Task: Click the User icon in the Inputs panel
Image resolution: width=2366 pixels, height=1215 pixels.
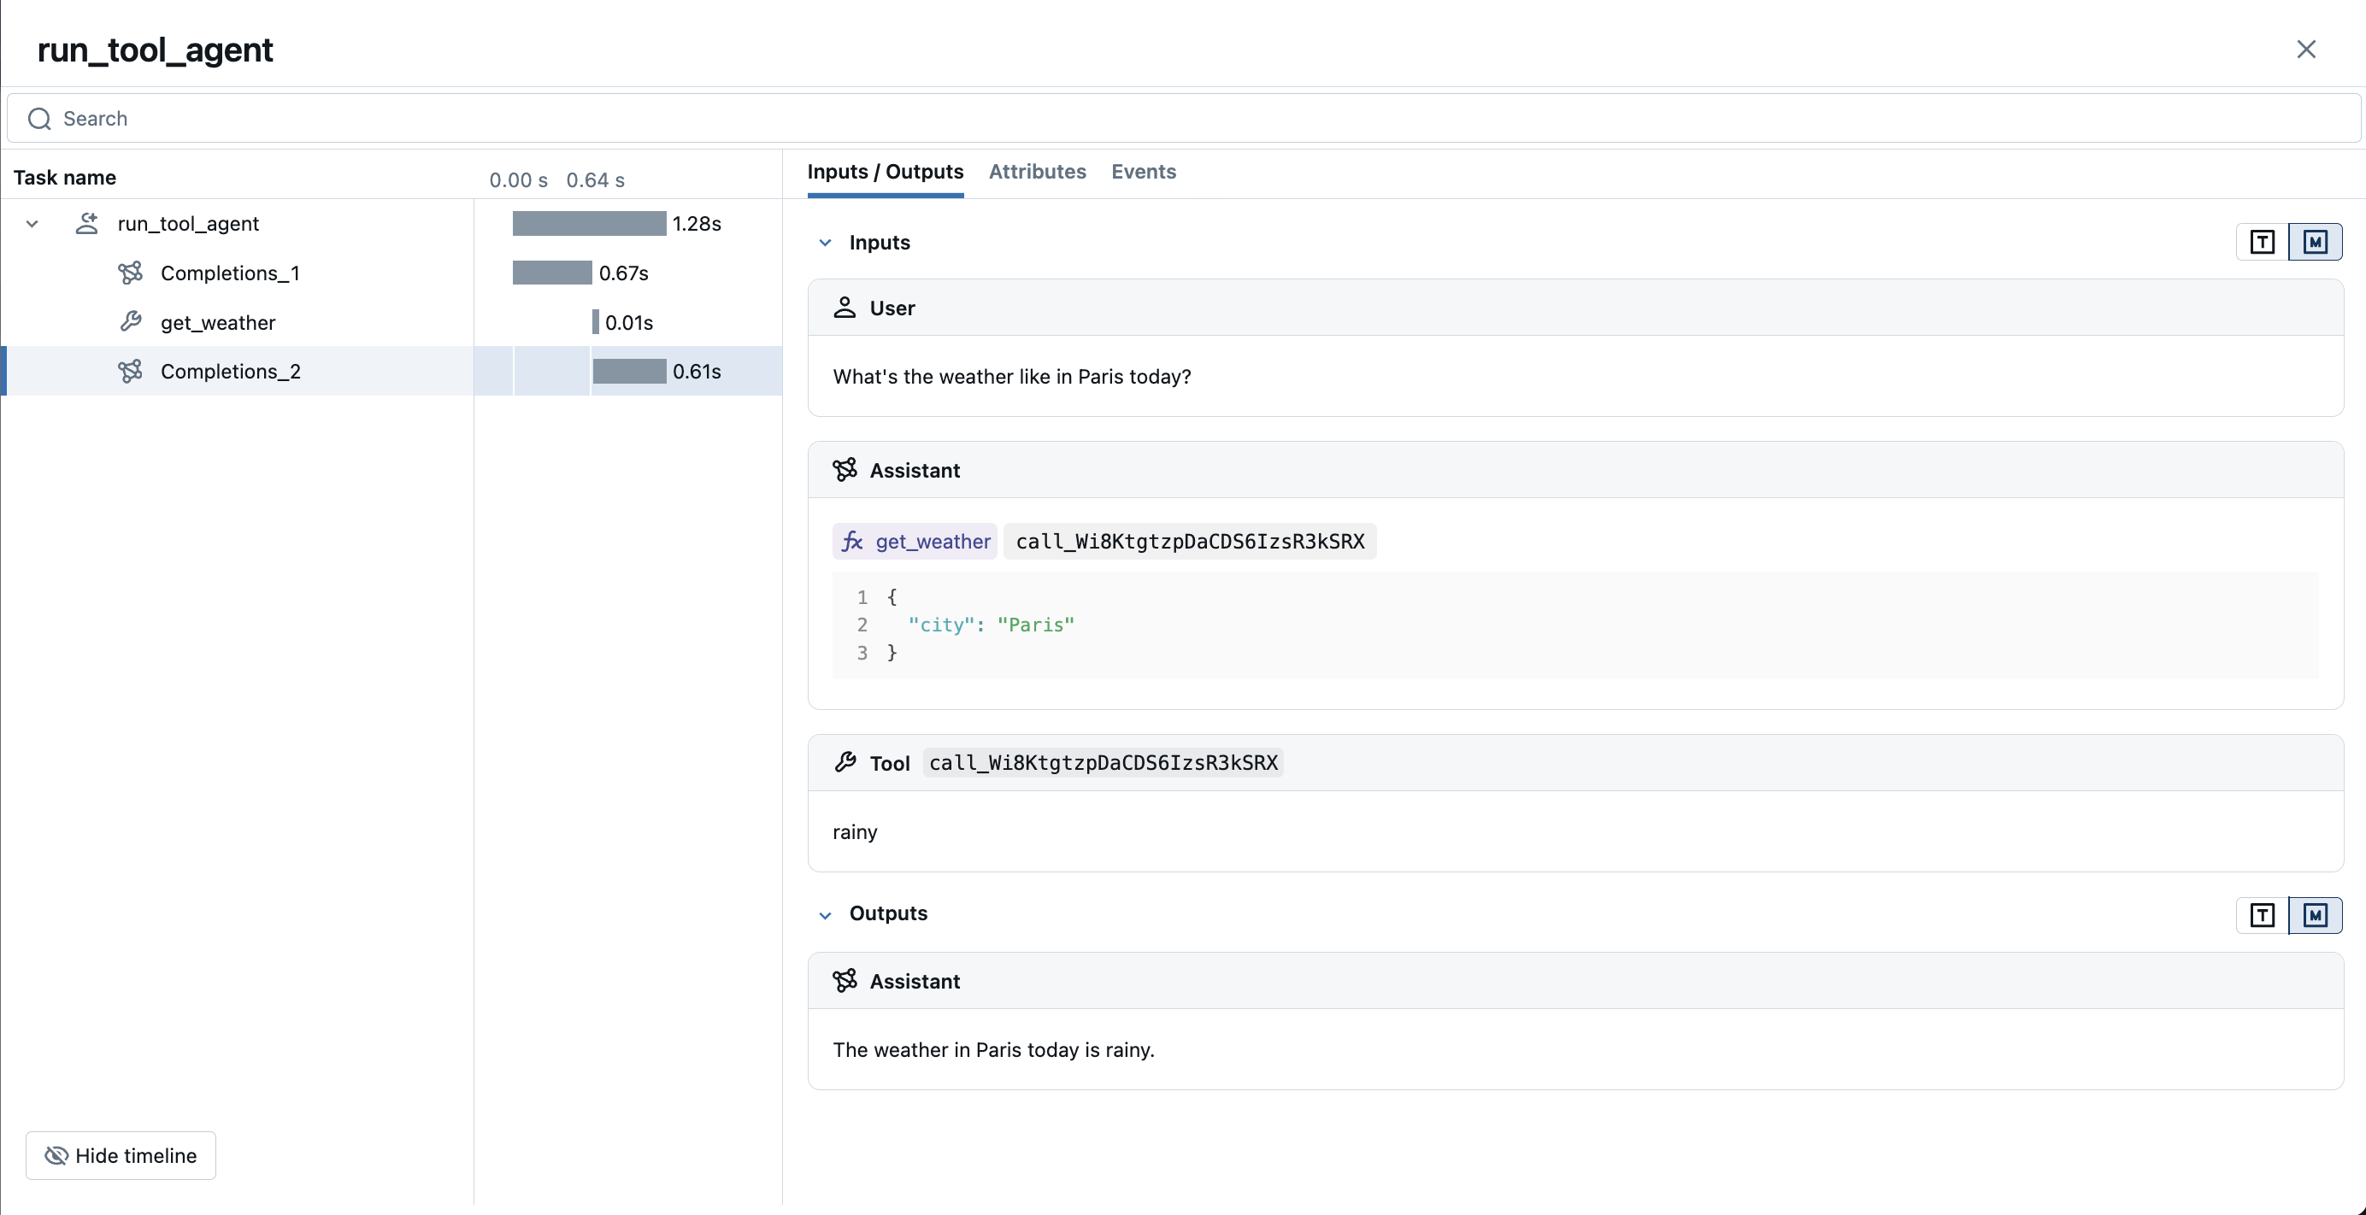Action: pyautogui.click(x=845, y=307)
